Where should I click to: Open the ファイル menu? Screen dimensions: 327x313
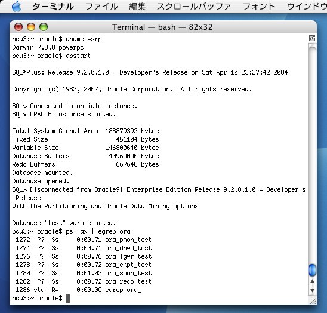coord(101,7)
